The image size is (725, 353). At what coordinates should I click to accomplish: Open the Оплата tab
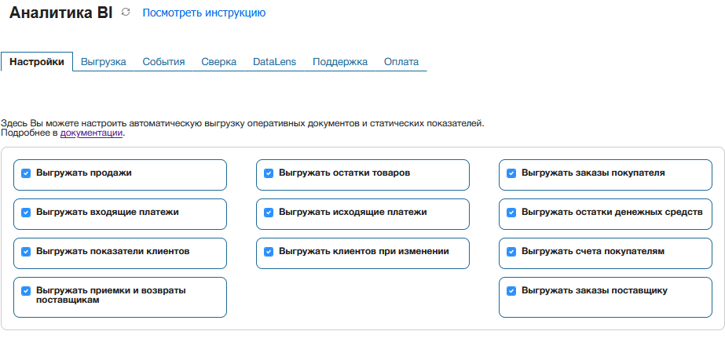[x=401, y=62]
